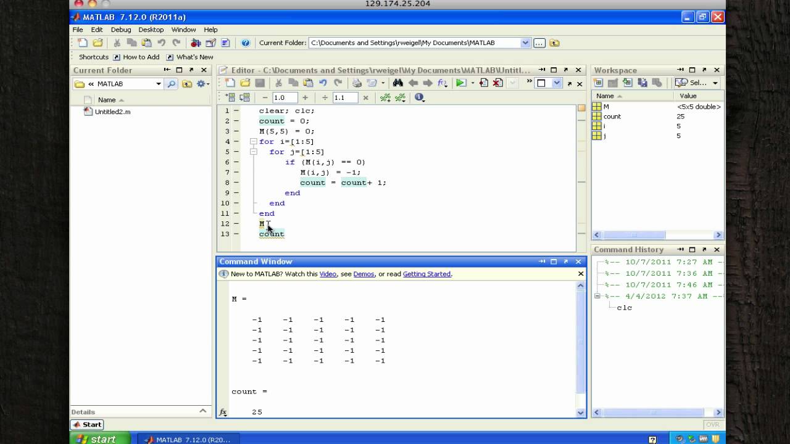Click the What's New shortcut
Image resolution: width=790 pixels, height=444 pixels.
189,57
